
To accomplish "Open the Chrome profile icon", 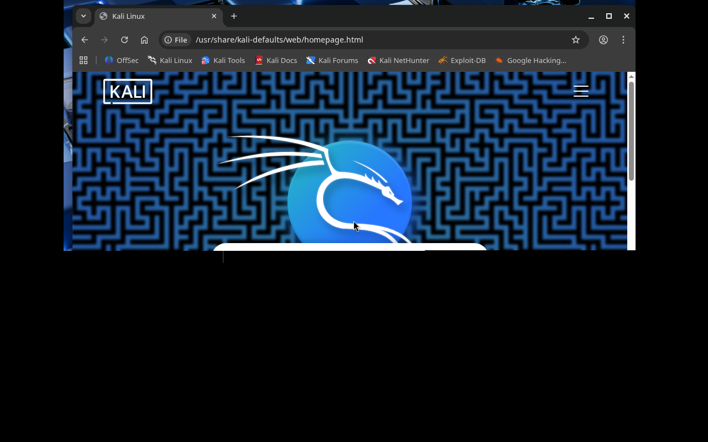I will click(x=603, y=40).
